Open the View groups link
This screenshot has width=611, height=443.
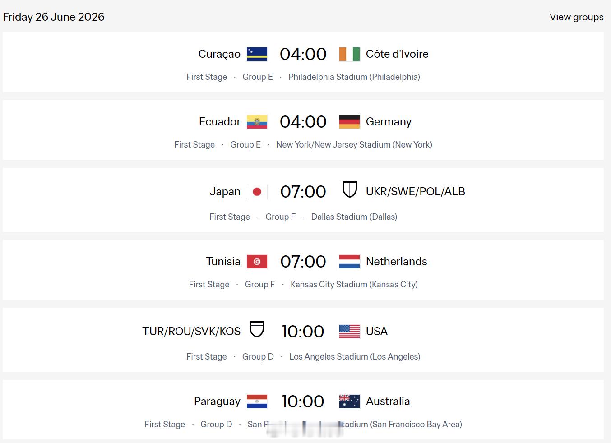point(576,17)
